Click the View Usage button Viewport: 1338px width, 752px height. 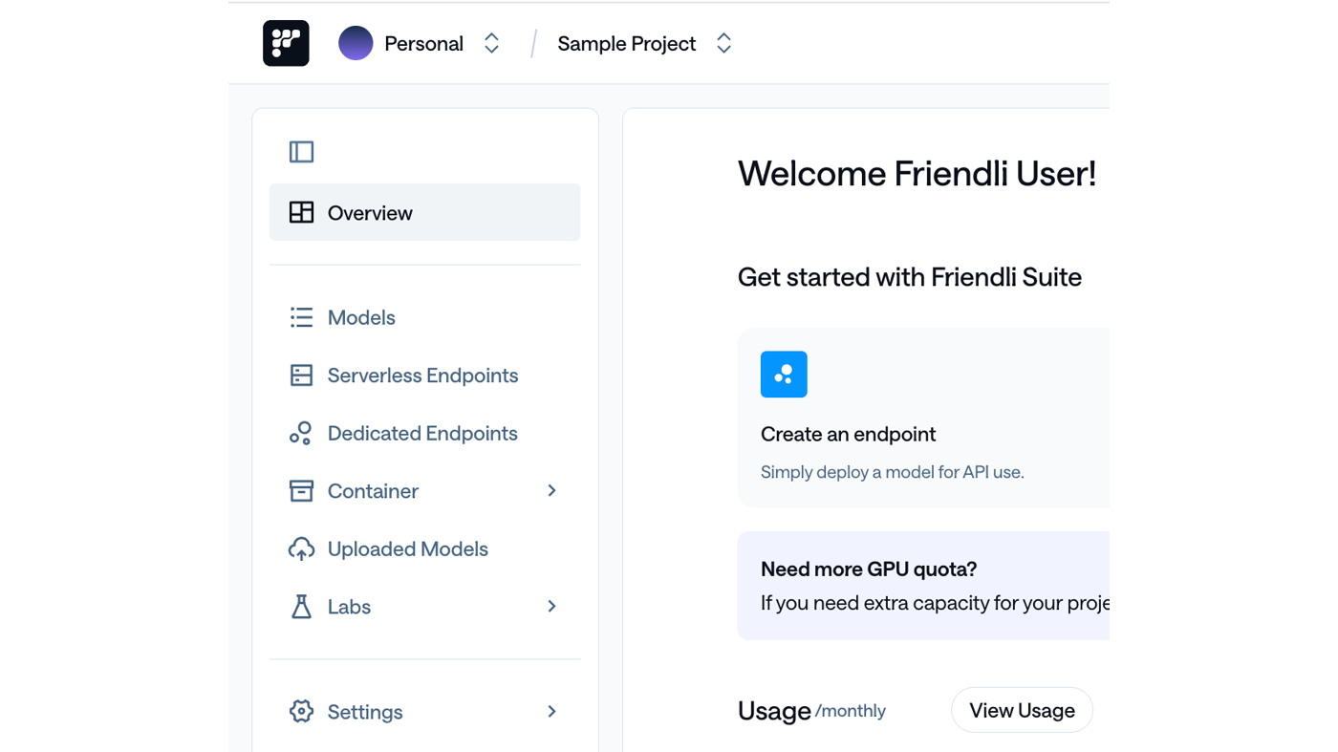pos(1022,710)
